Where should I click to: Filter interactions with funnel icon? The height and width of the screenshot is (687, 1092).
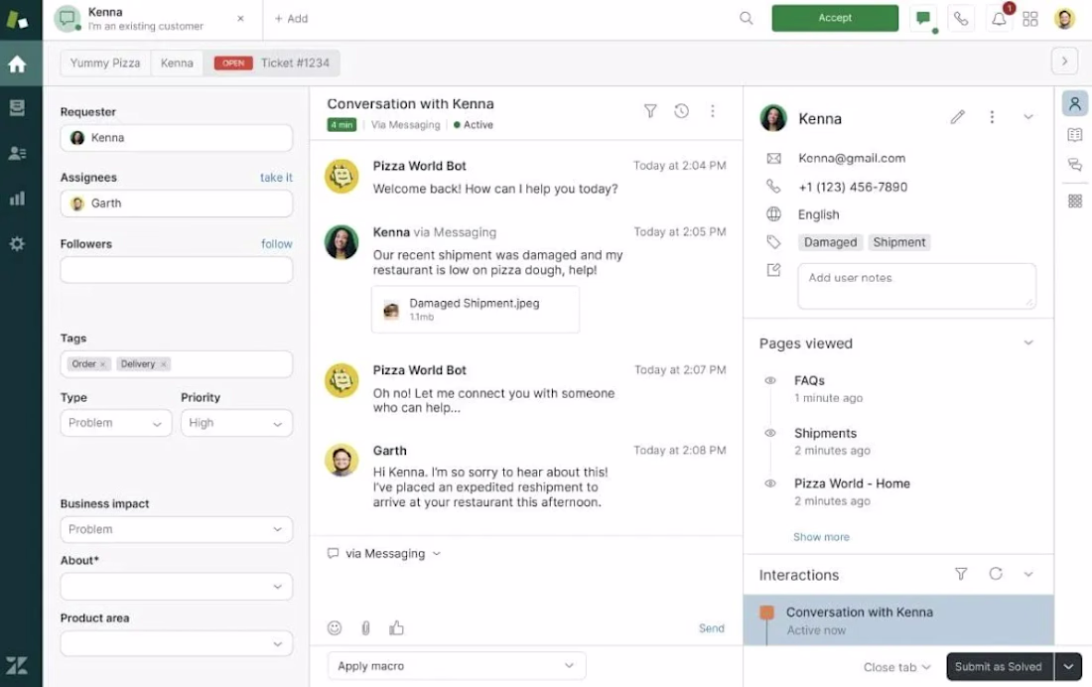click(x=961, y=574)
